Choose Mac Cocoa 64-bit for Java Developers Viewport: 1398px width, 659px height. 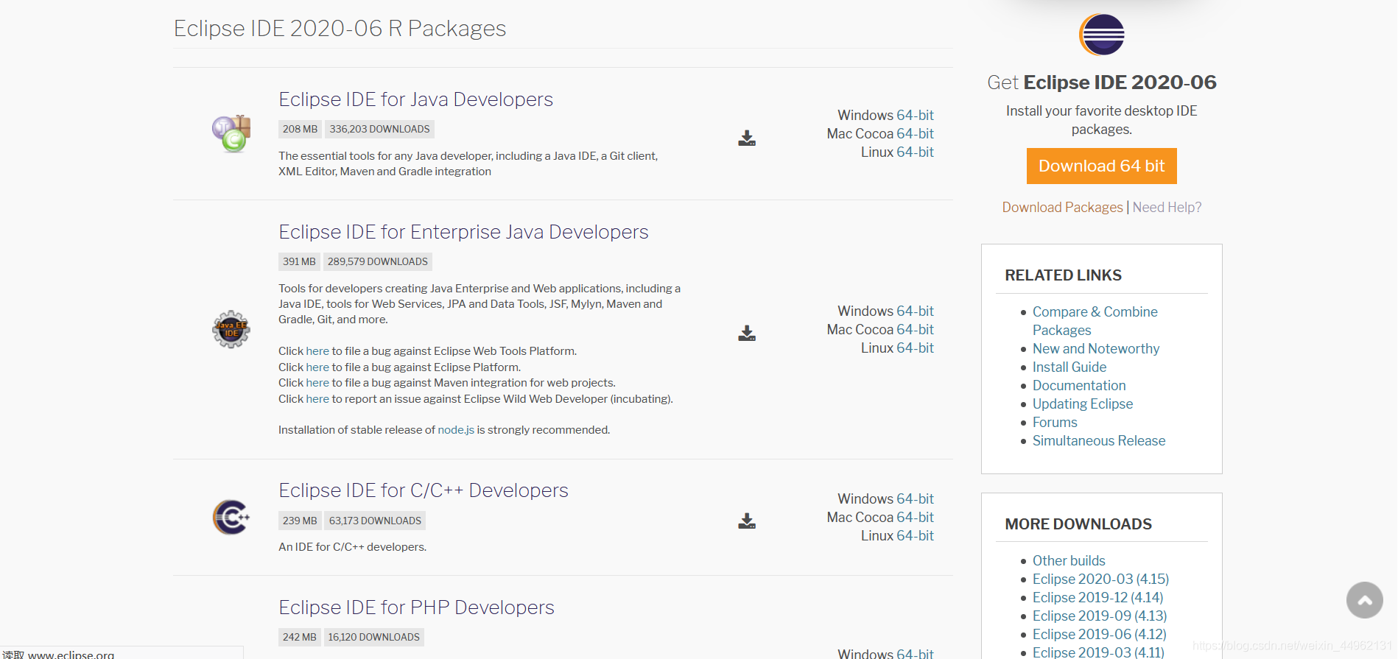coord(915,134)
